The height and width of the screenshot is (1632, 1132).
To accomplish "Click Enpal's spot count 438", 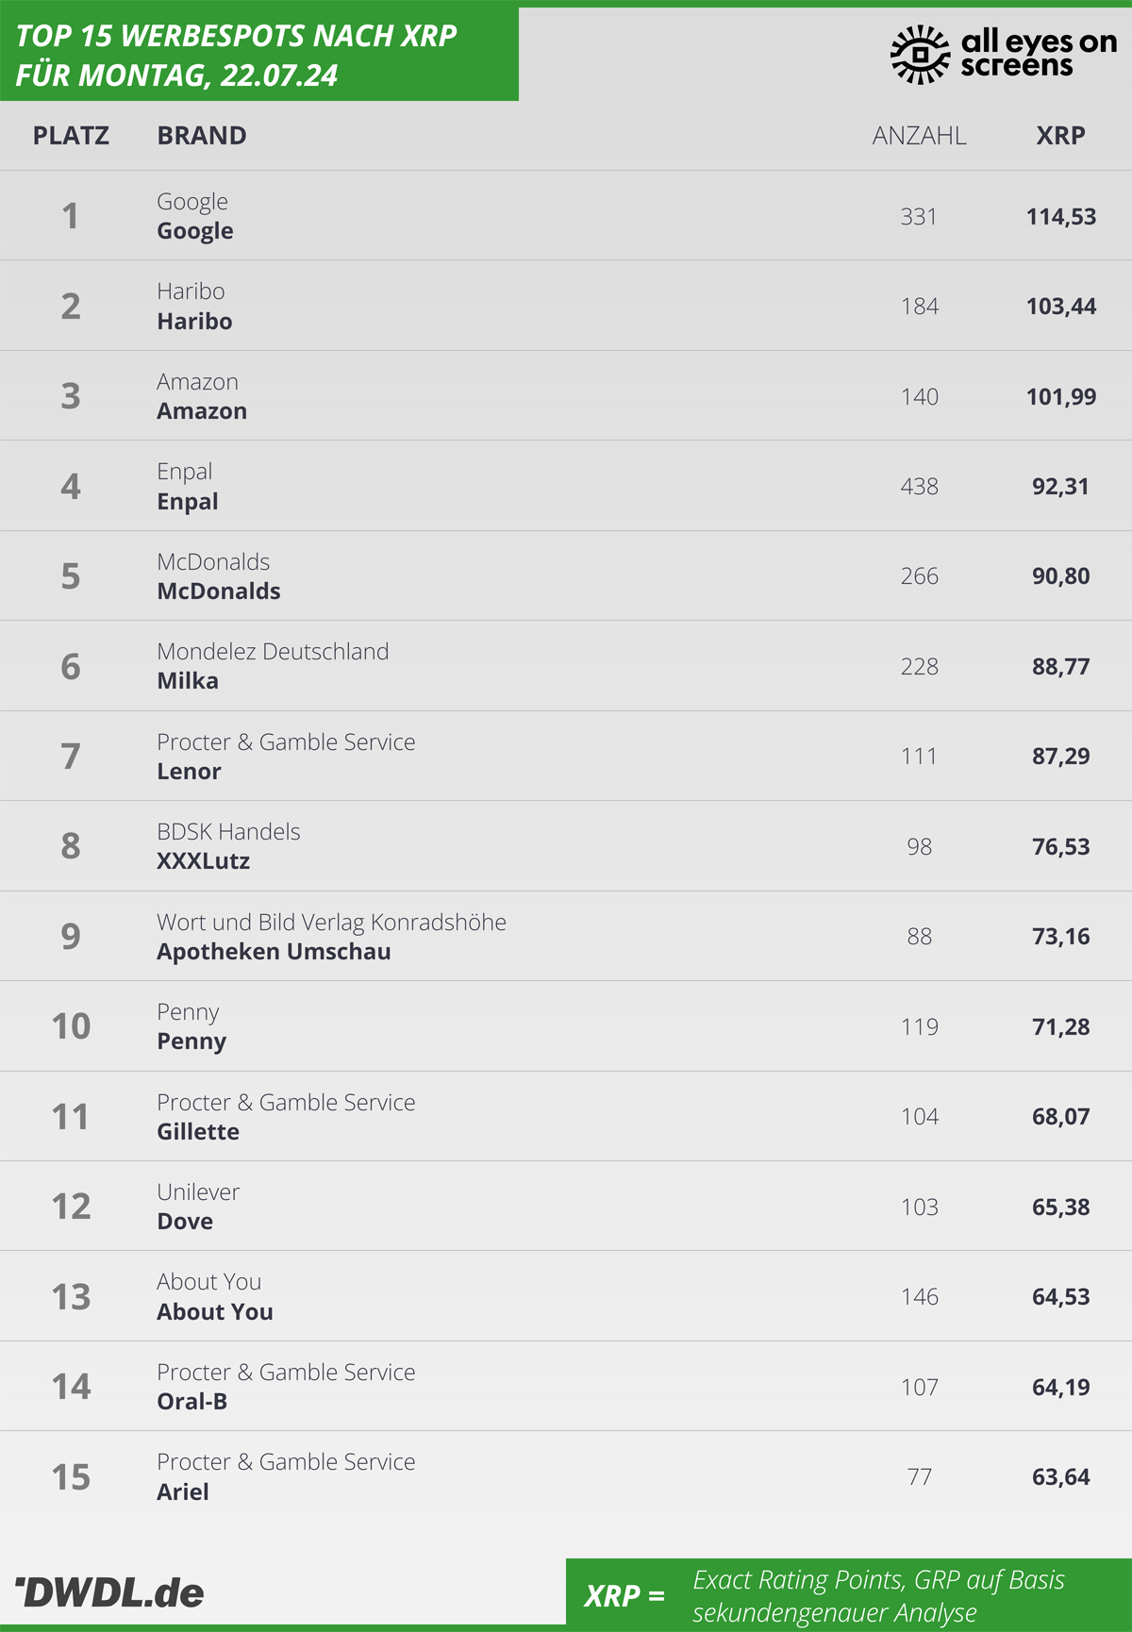I will (x=919, y=487).
